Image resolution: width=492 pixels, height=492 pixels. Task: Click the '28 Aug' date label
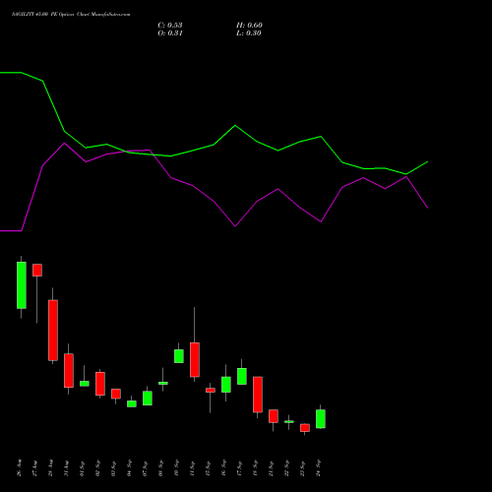point(50,467)
